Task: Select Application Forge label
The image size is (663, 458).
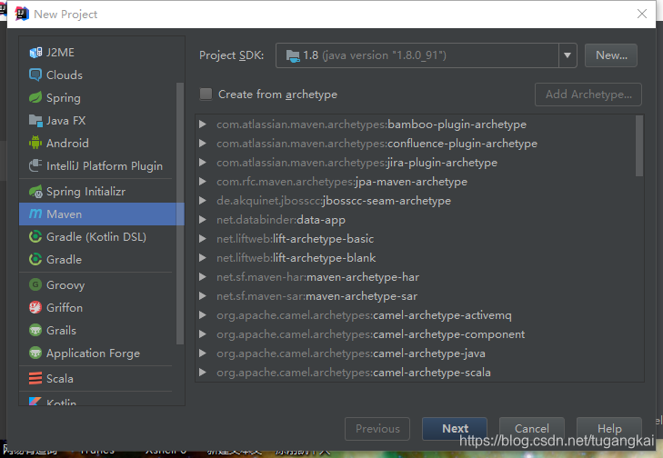Action: (93, 353)
